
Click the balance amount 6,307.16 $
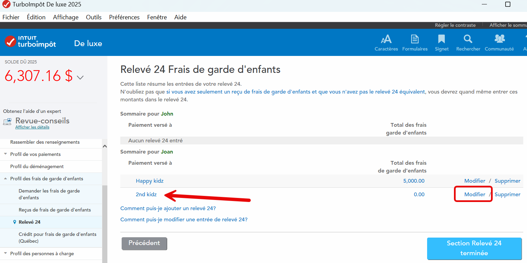pos(39,76)
